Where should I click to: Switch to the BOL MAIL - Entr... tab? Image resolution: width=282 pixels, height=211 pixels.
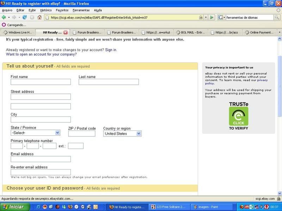tap(191, 32)
